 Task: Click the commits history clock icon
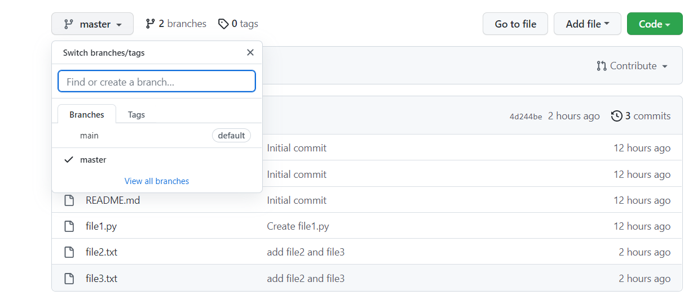(x=617, y=116)
